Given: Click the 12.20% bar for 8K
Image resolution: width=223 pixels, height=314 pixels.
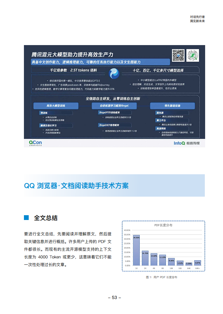Looking at the screenshot, I should pyautogui.click(x=163, y=260).
